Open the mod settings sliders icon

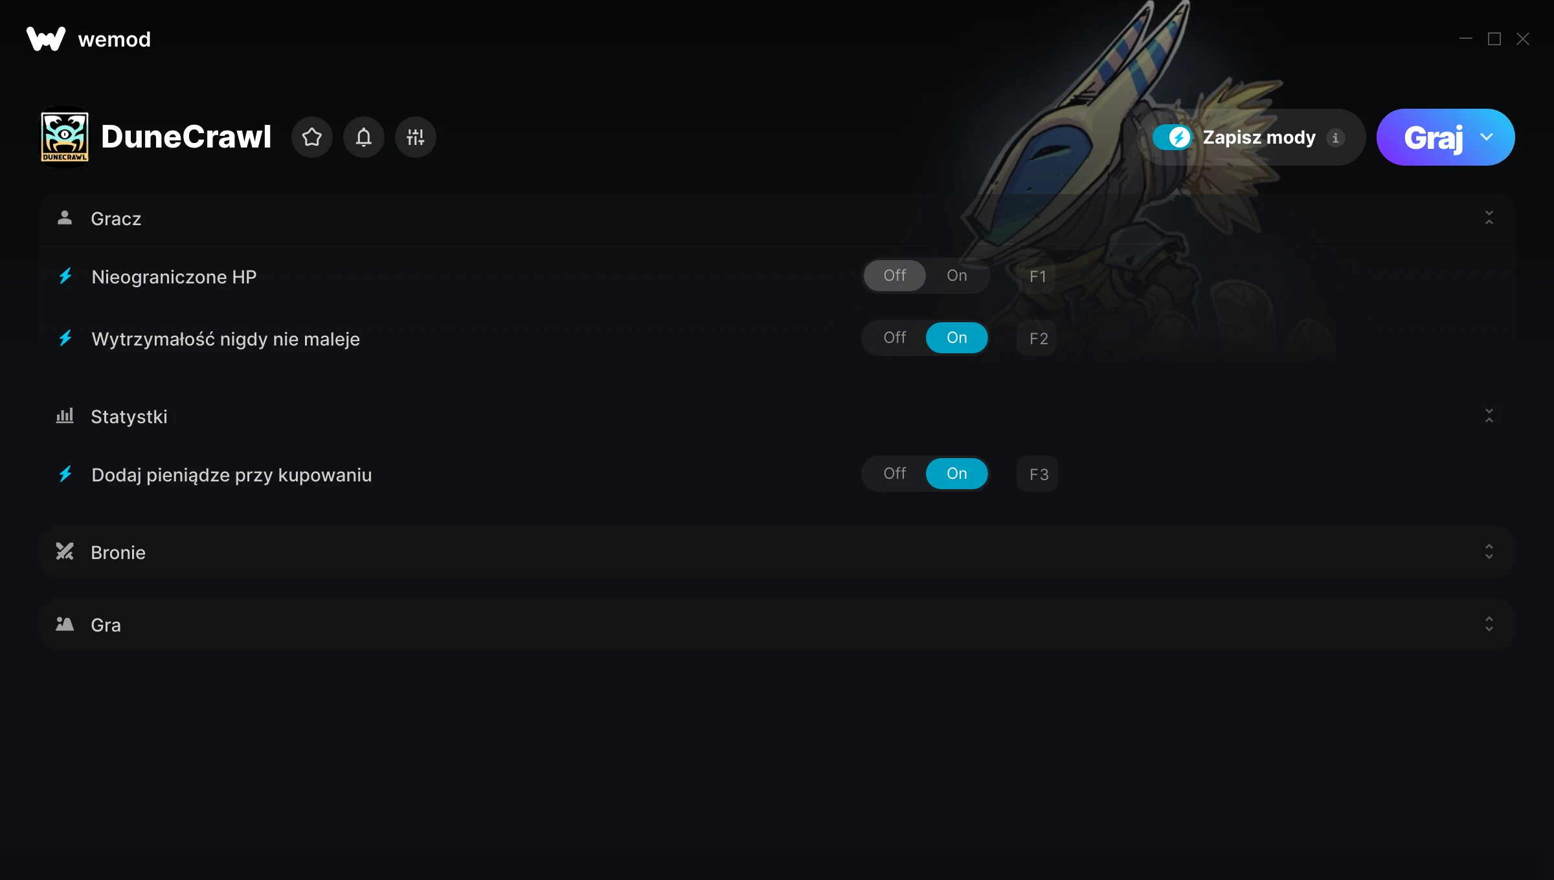(416, 137)
